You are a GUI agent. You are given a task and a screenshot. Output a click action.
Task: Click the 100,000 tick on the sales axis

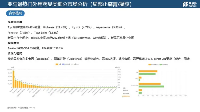(10, 69)
